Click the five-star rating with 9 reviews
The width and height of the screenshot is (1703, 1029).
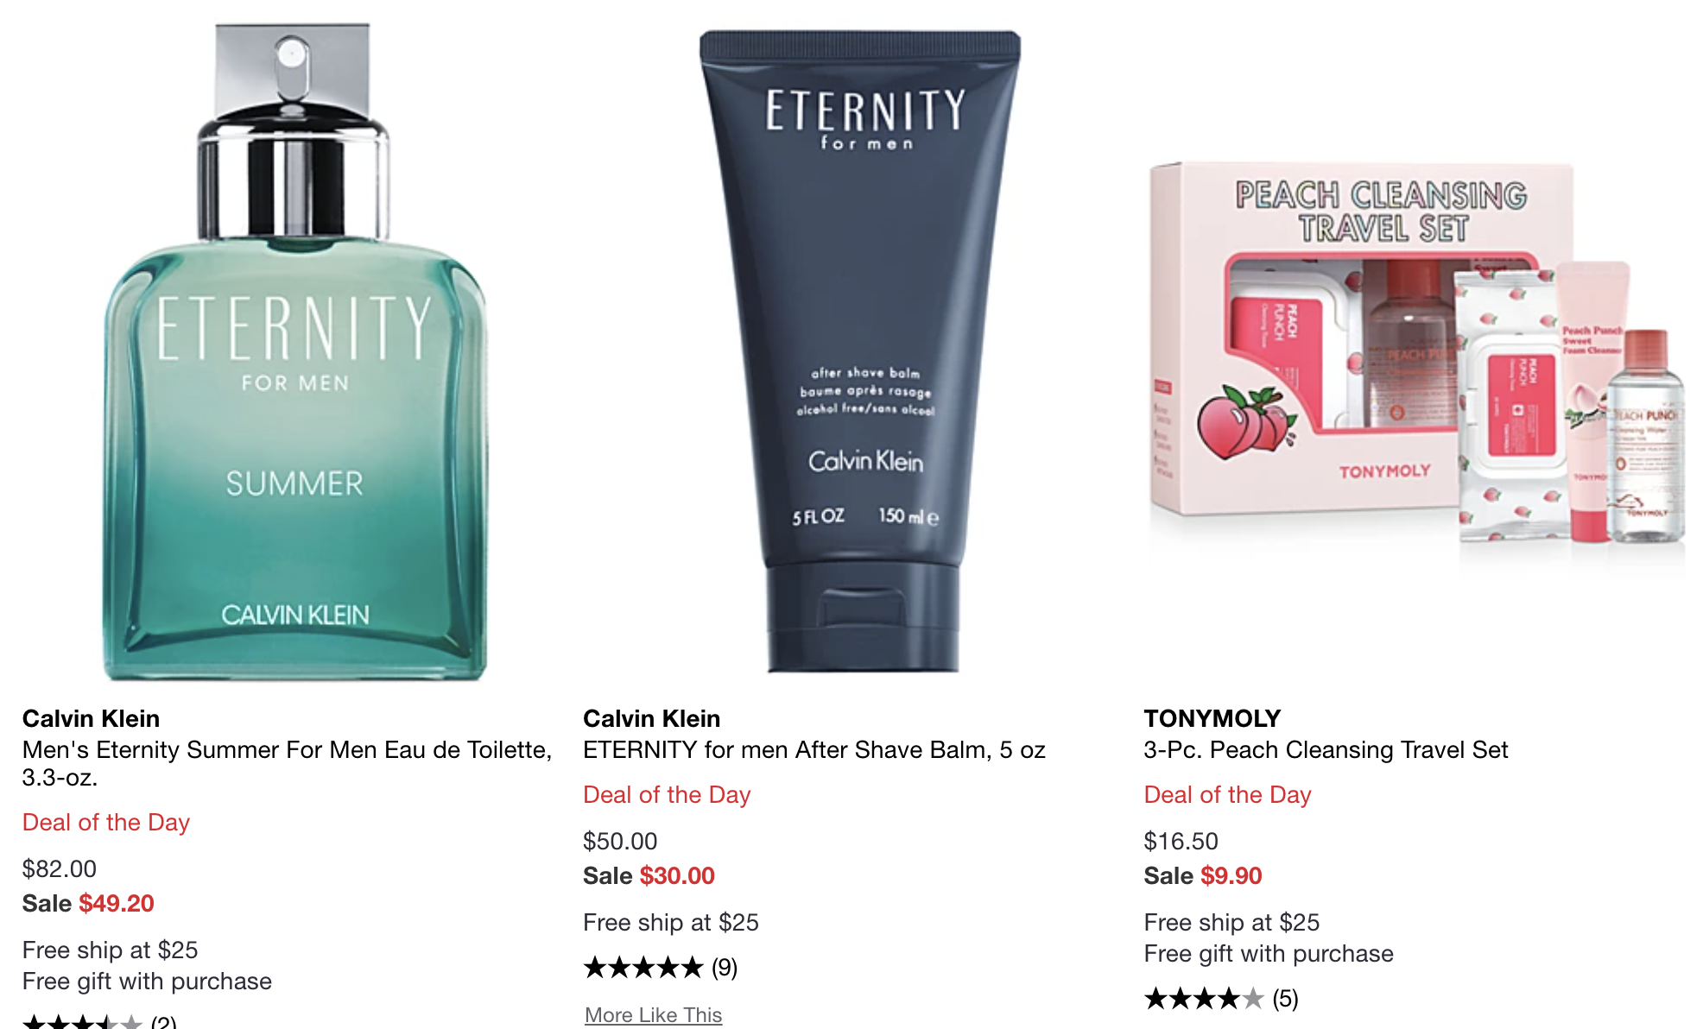pos(661,968)
